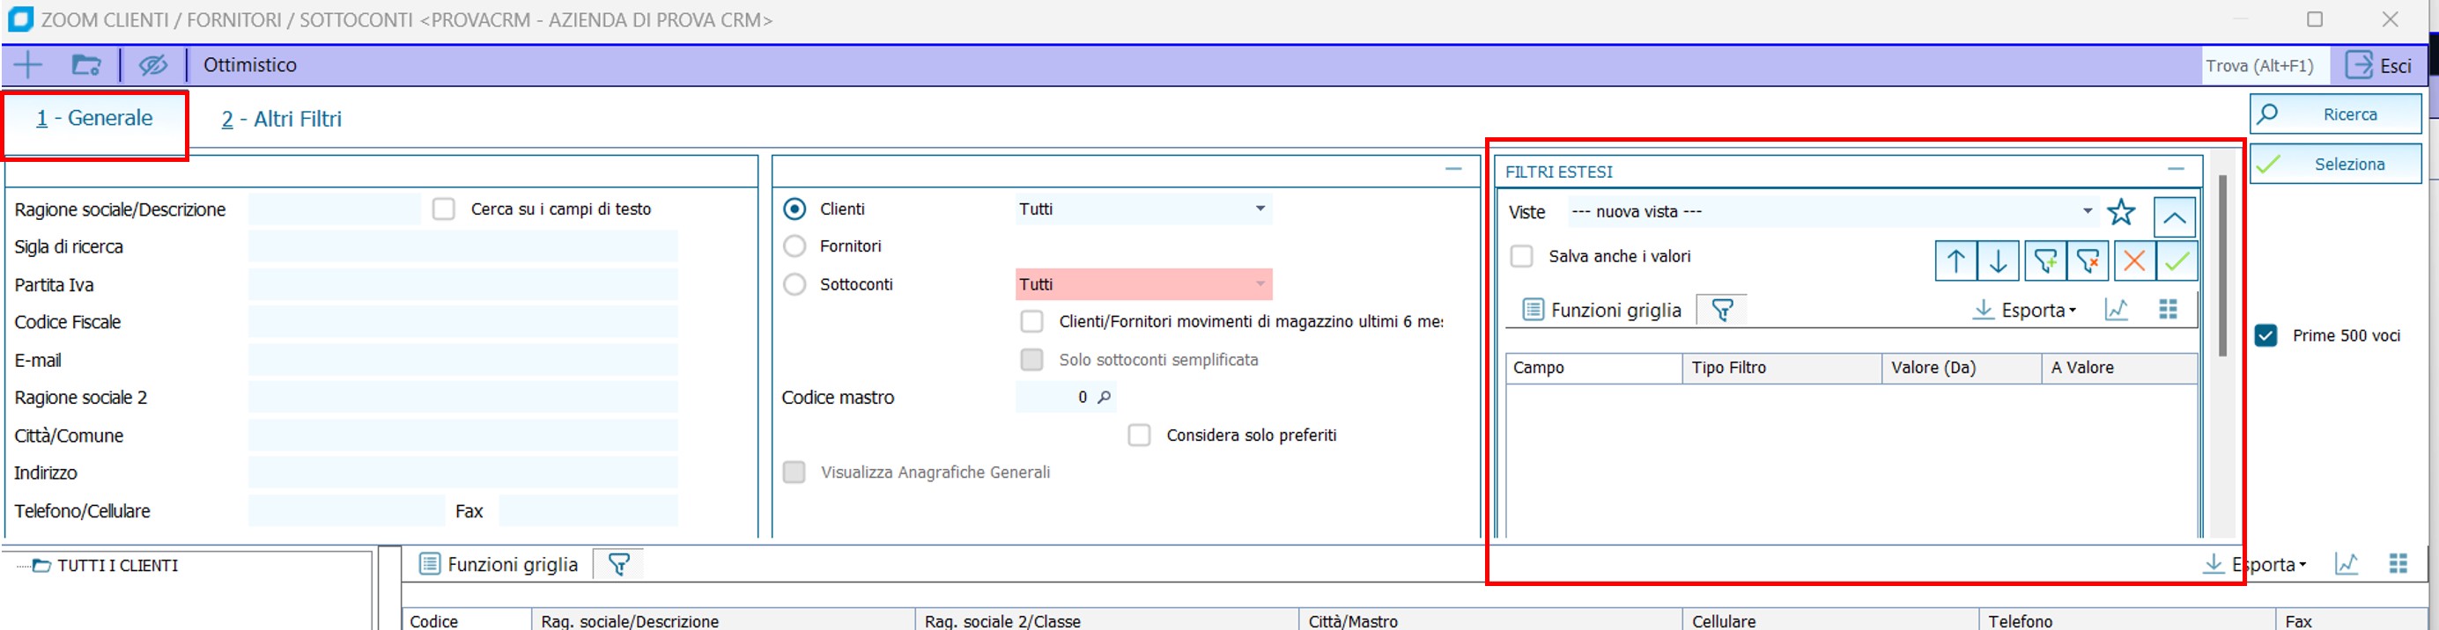Open the Esporta dropdown in FILTRI ESTESI
2439x630 pixels.
2024,311
